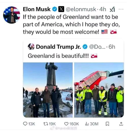This screenshot has width=127, height=131.
Task: Open the Donald Trump Jr. name link
Action: [x=58, y=47]
